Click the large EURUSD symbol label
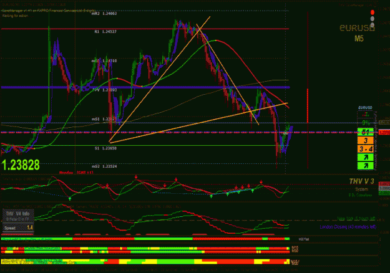Viewport: 390px width, 273px height. [x=357, y=28]
